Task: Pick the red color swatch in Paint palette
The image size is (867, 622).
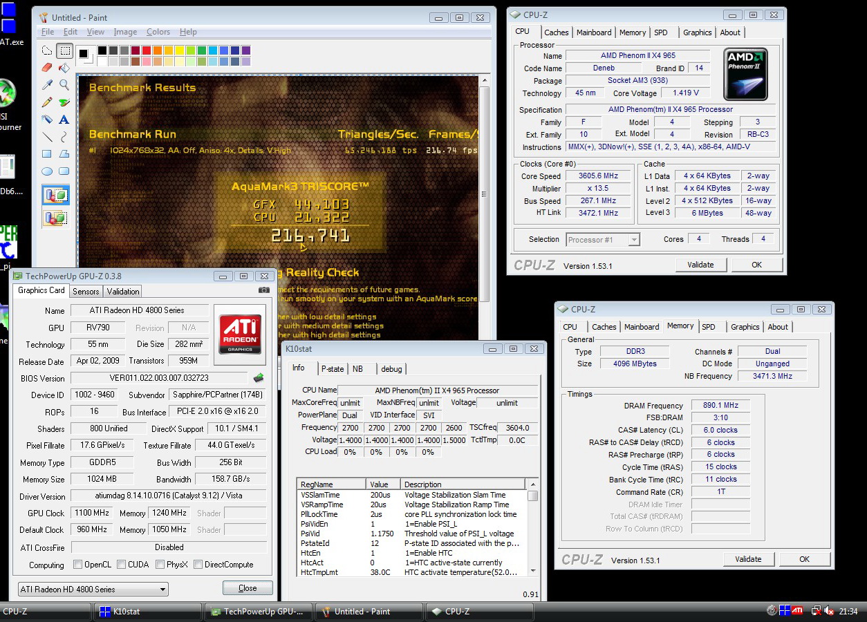Action: click(x=147, y=50)
